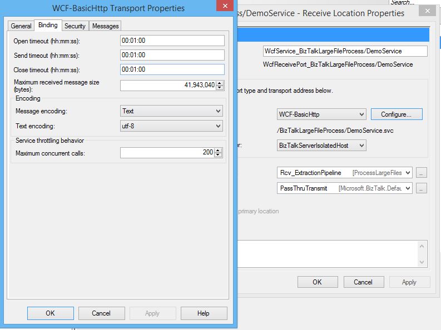Screen dimensions: 441x330
Task: Decrease Maximum received message size with down arrow
Action: click(220, 88)
